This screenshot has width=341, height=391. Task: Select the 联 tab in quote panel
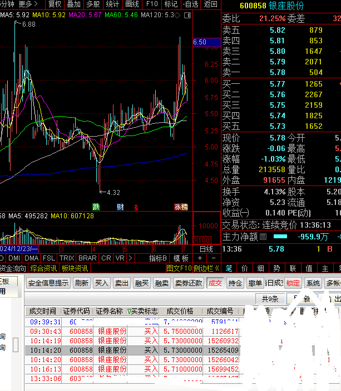click(x=293, y=268)
